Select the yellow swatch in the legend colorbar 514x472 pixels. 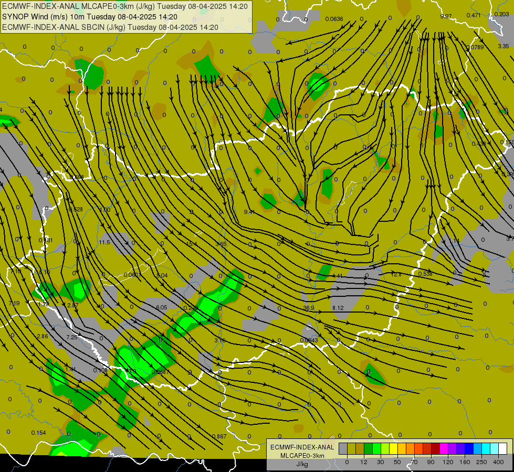393,448
